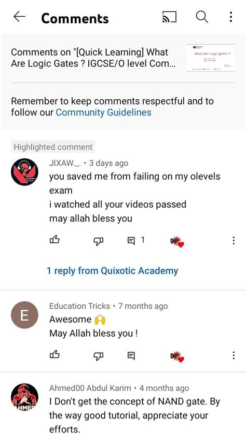
Task: Tap the creator heart on JIXAW's comment
Action: pos(177,242)
